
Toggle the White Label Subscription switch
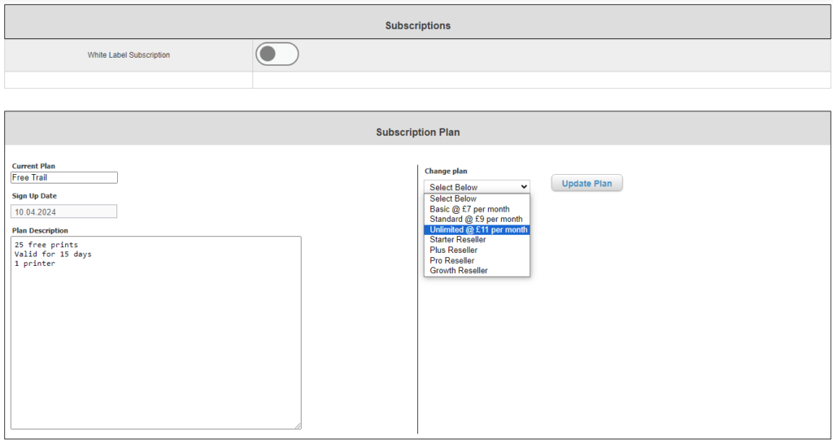(277, 54)
